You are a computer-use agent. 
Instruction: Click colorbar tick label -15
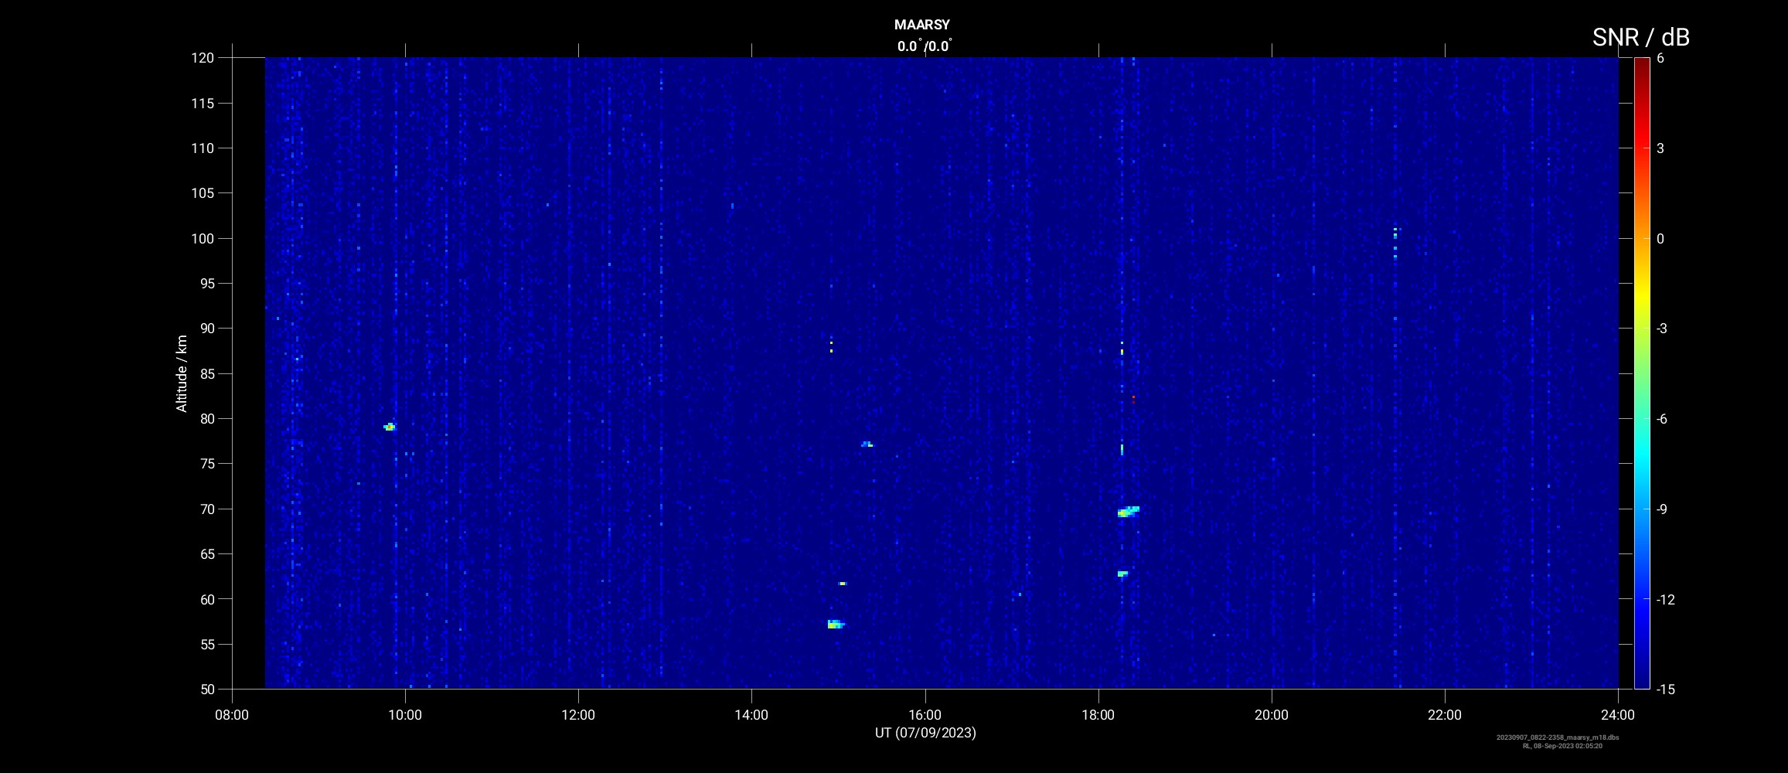pos(1665,690)
